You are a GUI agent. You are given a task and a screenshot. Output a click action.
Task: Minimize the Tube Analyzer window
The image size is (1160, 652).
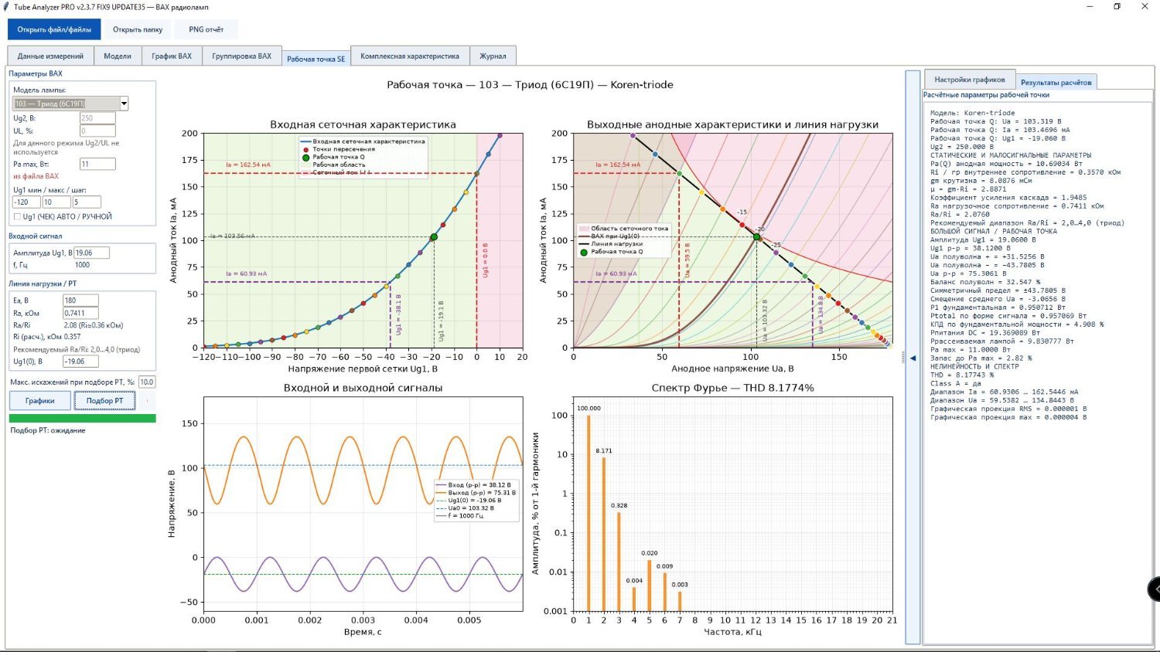pyautogui.click(x=1090, y=6)
